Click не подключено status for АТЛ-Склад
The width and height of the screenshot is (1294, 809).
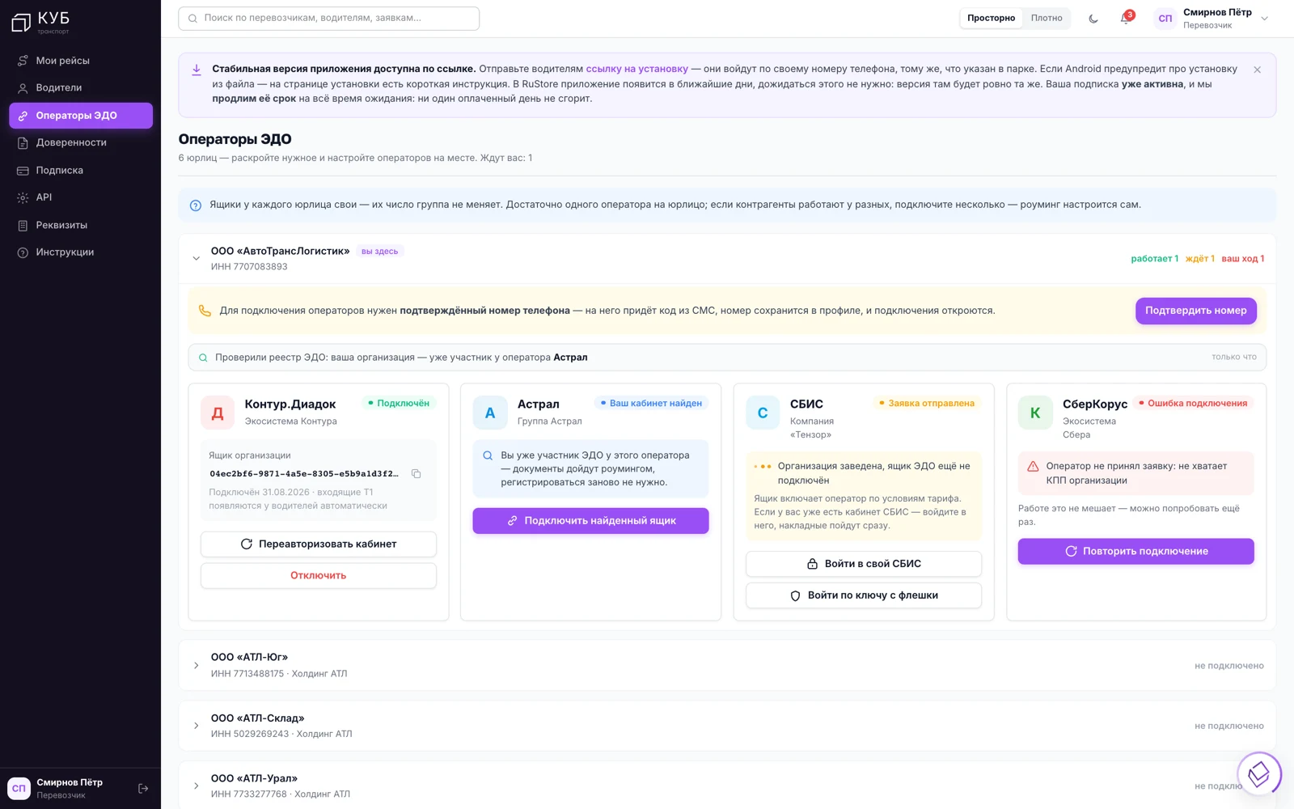tap(1229, 726)
